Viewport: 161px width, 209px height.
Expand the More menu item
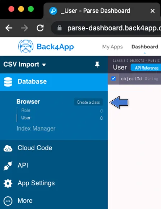pos(54,201)
